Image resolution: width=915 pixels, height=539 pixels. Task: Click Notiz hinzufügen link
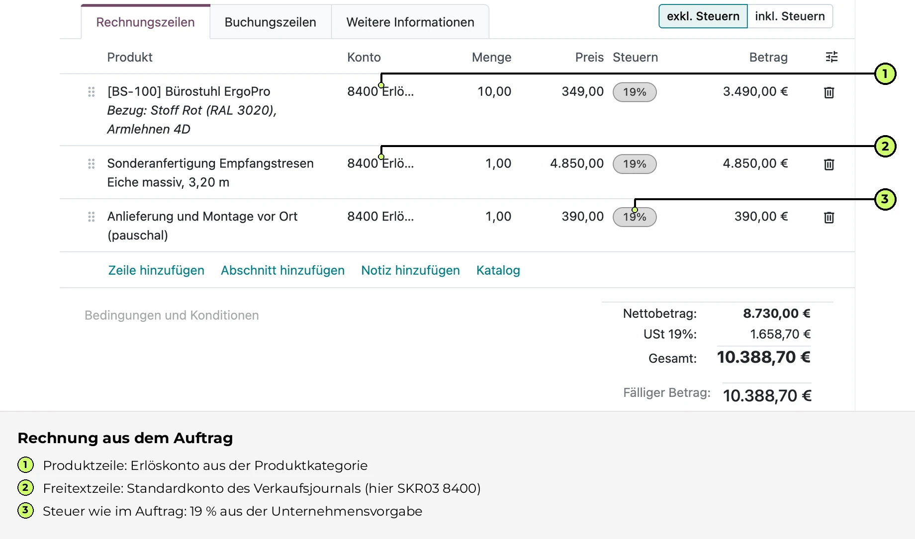pyautogui.click(x=410, y=270)
